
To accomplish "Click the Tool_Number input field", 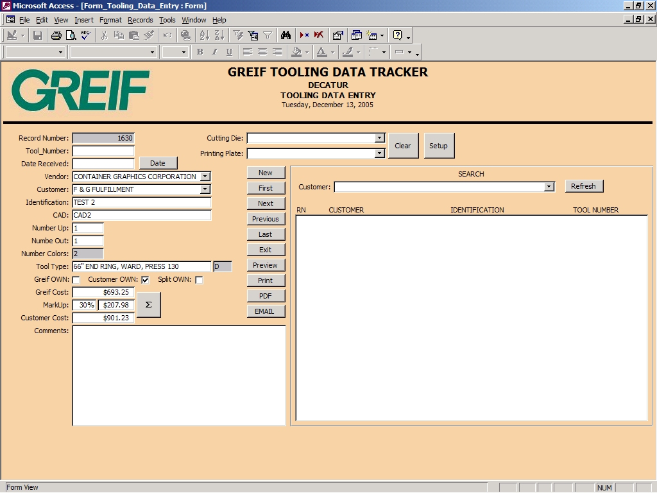I will pos(103,151).
